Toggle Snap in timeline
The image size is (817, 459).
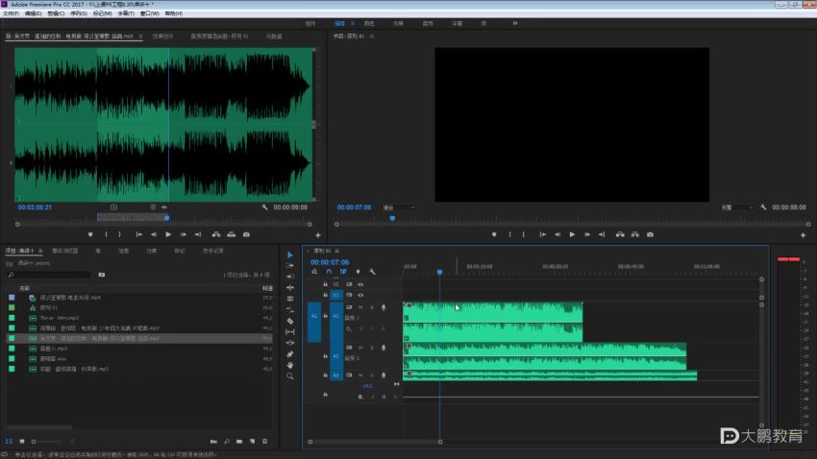point(329,272)
